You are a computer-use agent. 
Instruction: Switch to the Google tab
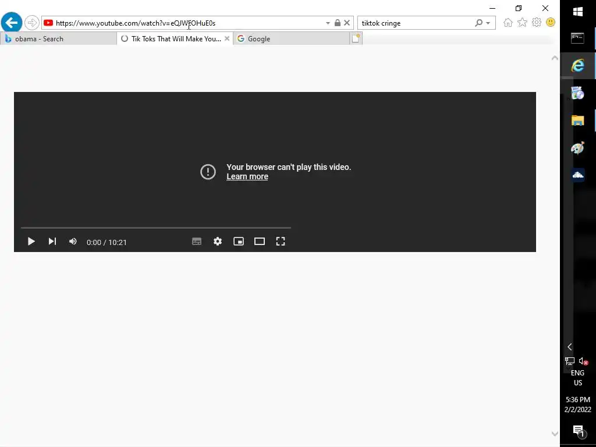click(291, 39)
